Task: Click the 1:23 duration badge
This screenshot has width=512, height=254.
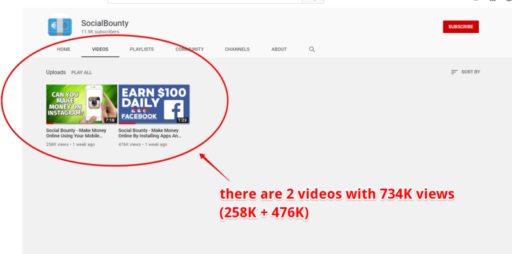Action: click(182, 120)
